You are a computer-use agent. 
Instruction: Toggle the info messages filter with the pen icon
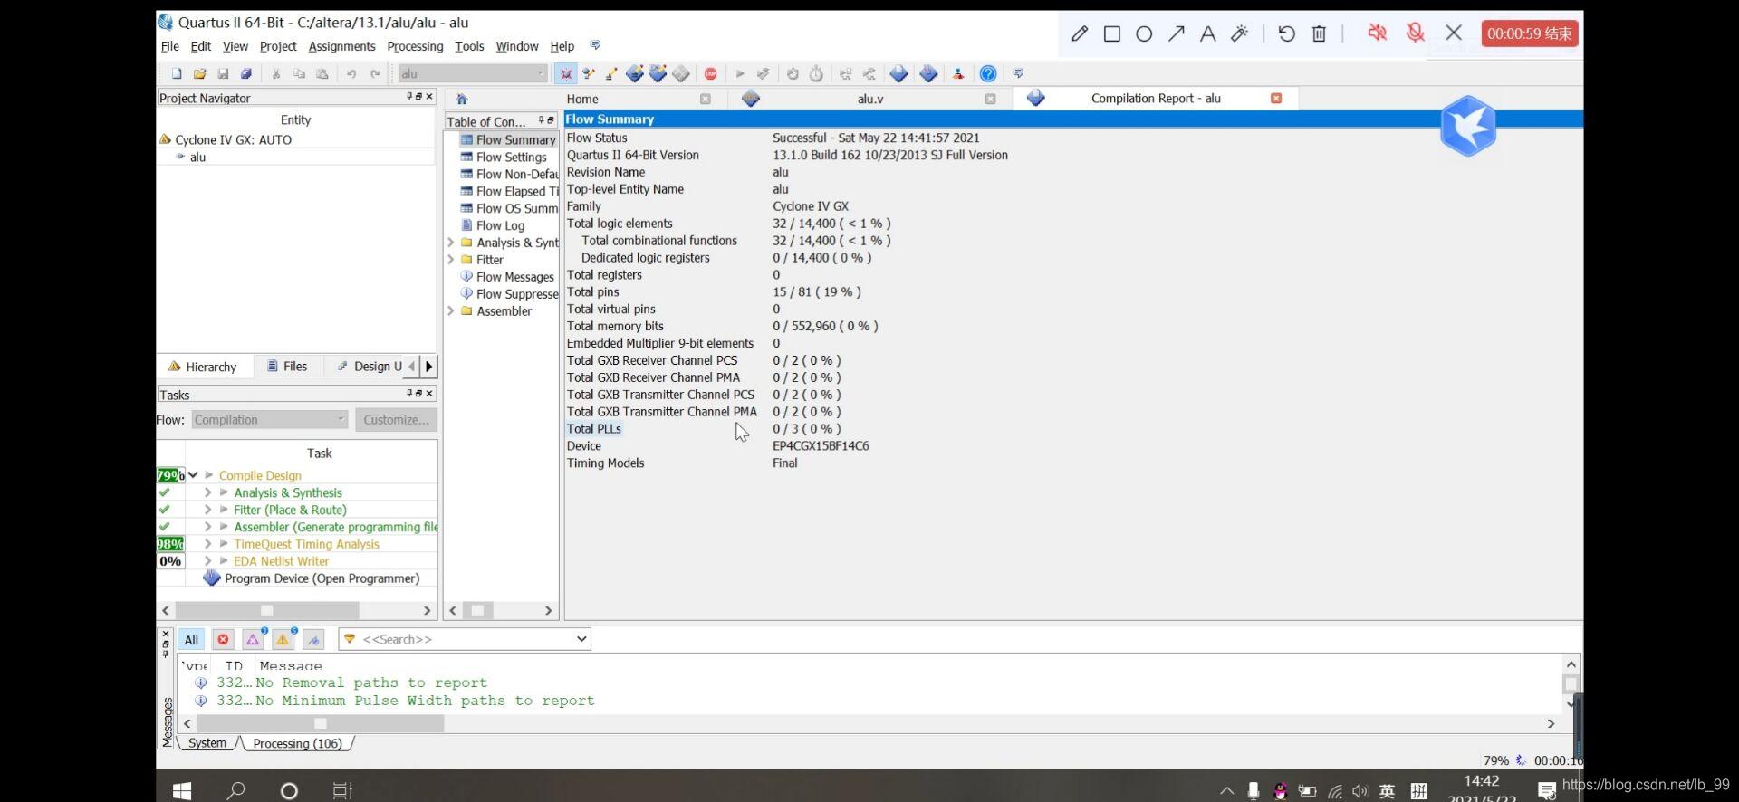point(313,639)
